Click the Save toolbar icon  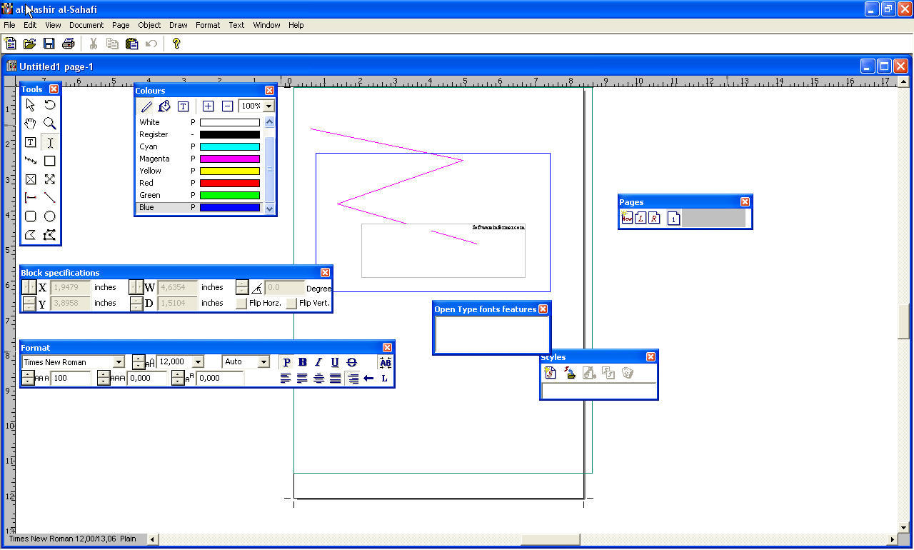click(49, 44)
